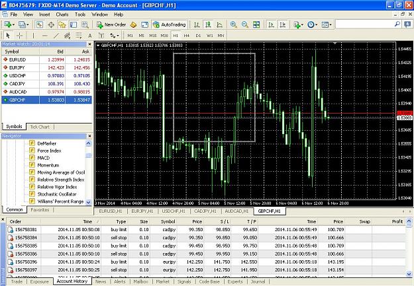Open GBPCHF,H1 chart title dropdown triangle
The height and width of the screenshot is (286, 414).
[98, 46]
